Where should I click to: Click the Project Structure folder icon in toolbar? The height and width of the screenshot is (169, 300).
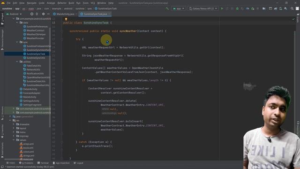(264, 8)
